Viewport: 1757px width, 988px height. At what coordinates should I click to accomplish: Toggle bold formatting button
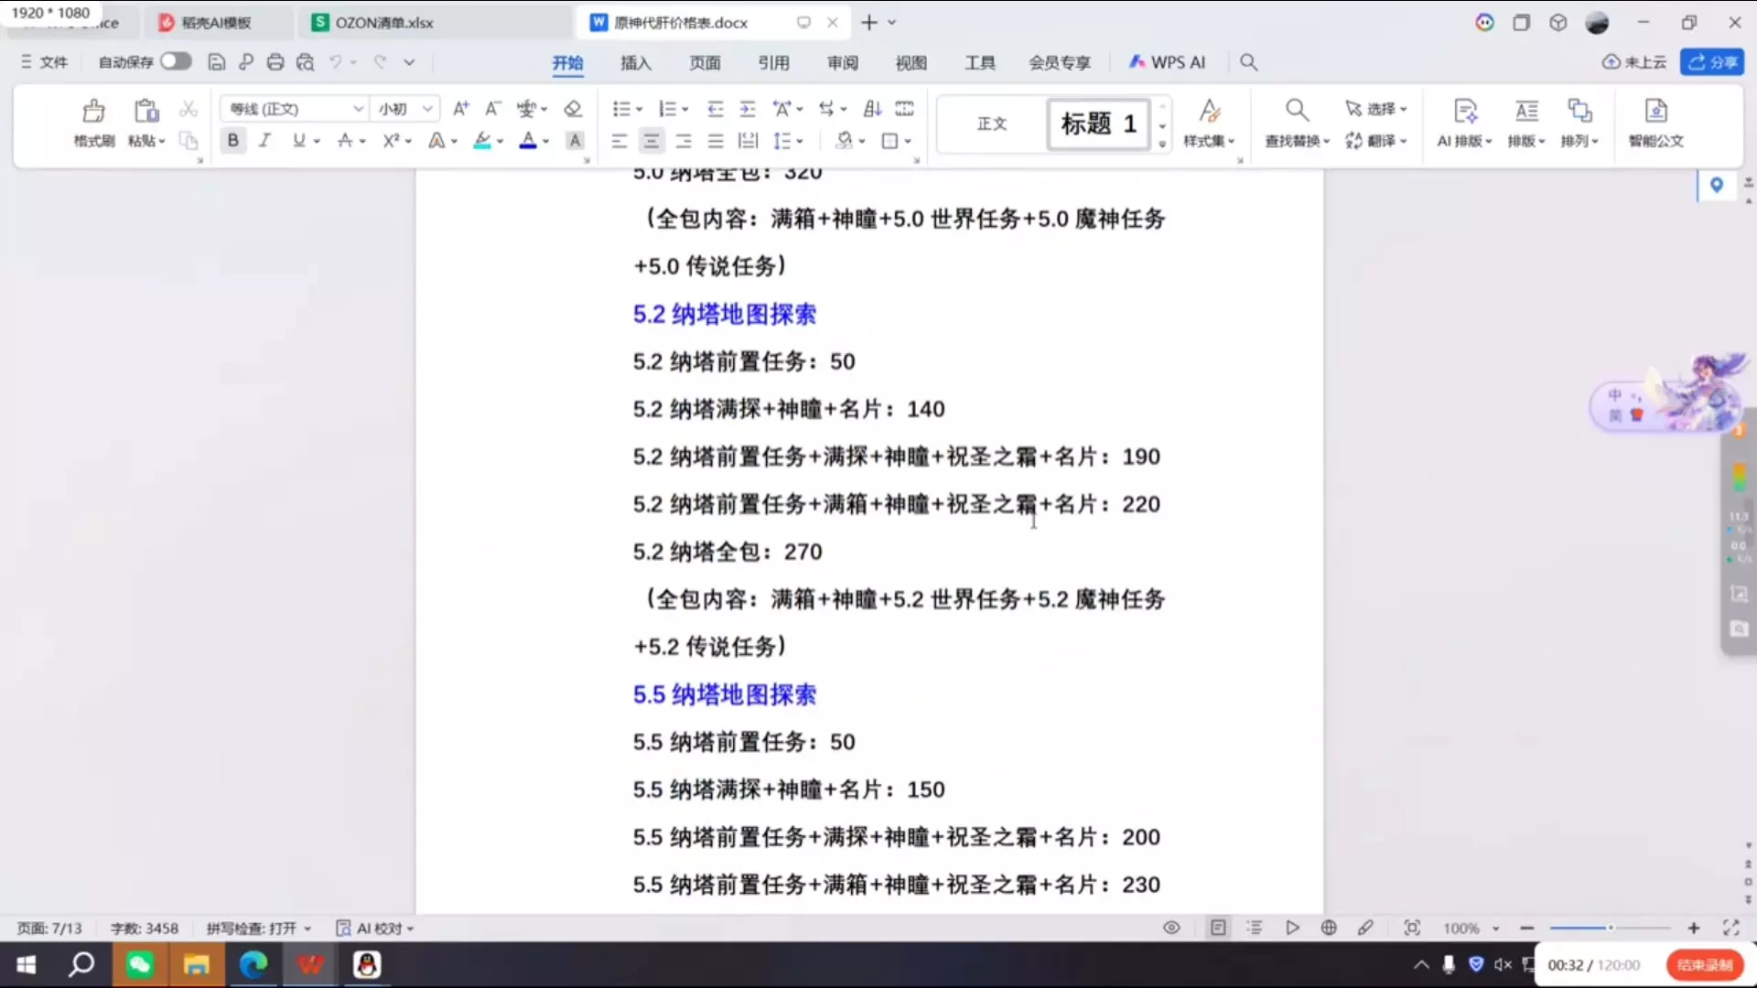232,140
